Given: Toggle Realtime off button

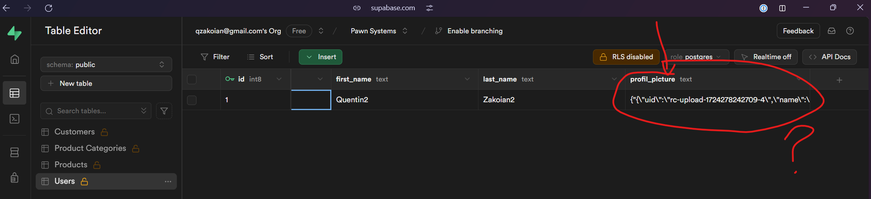Looking at the screenshot, I should coord(766,57).
